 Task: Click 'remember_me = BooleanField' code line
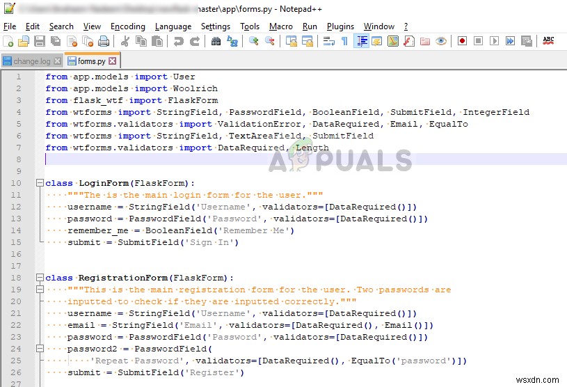[x=181, y=230]
